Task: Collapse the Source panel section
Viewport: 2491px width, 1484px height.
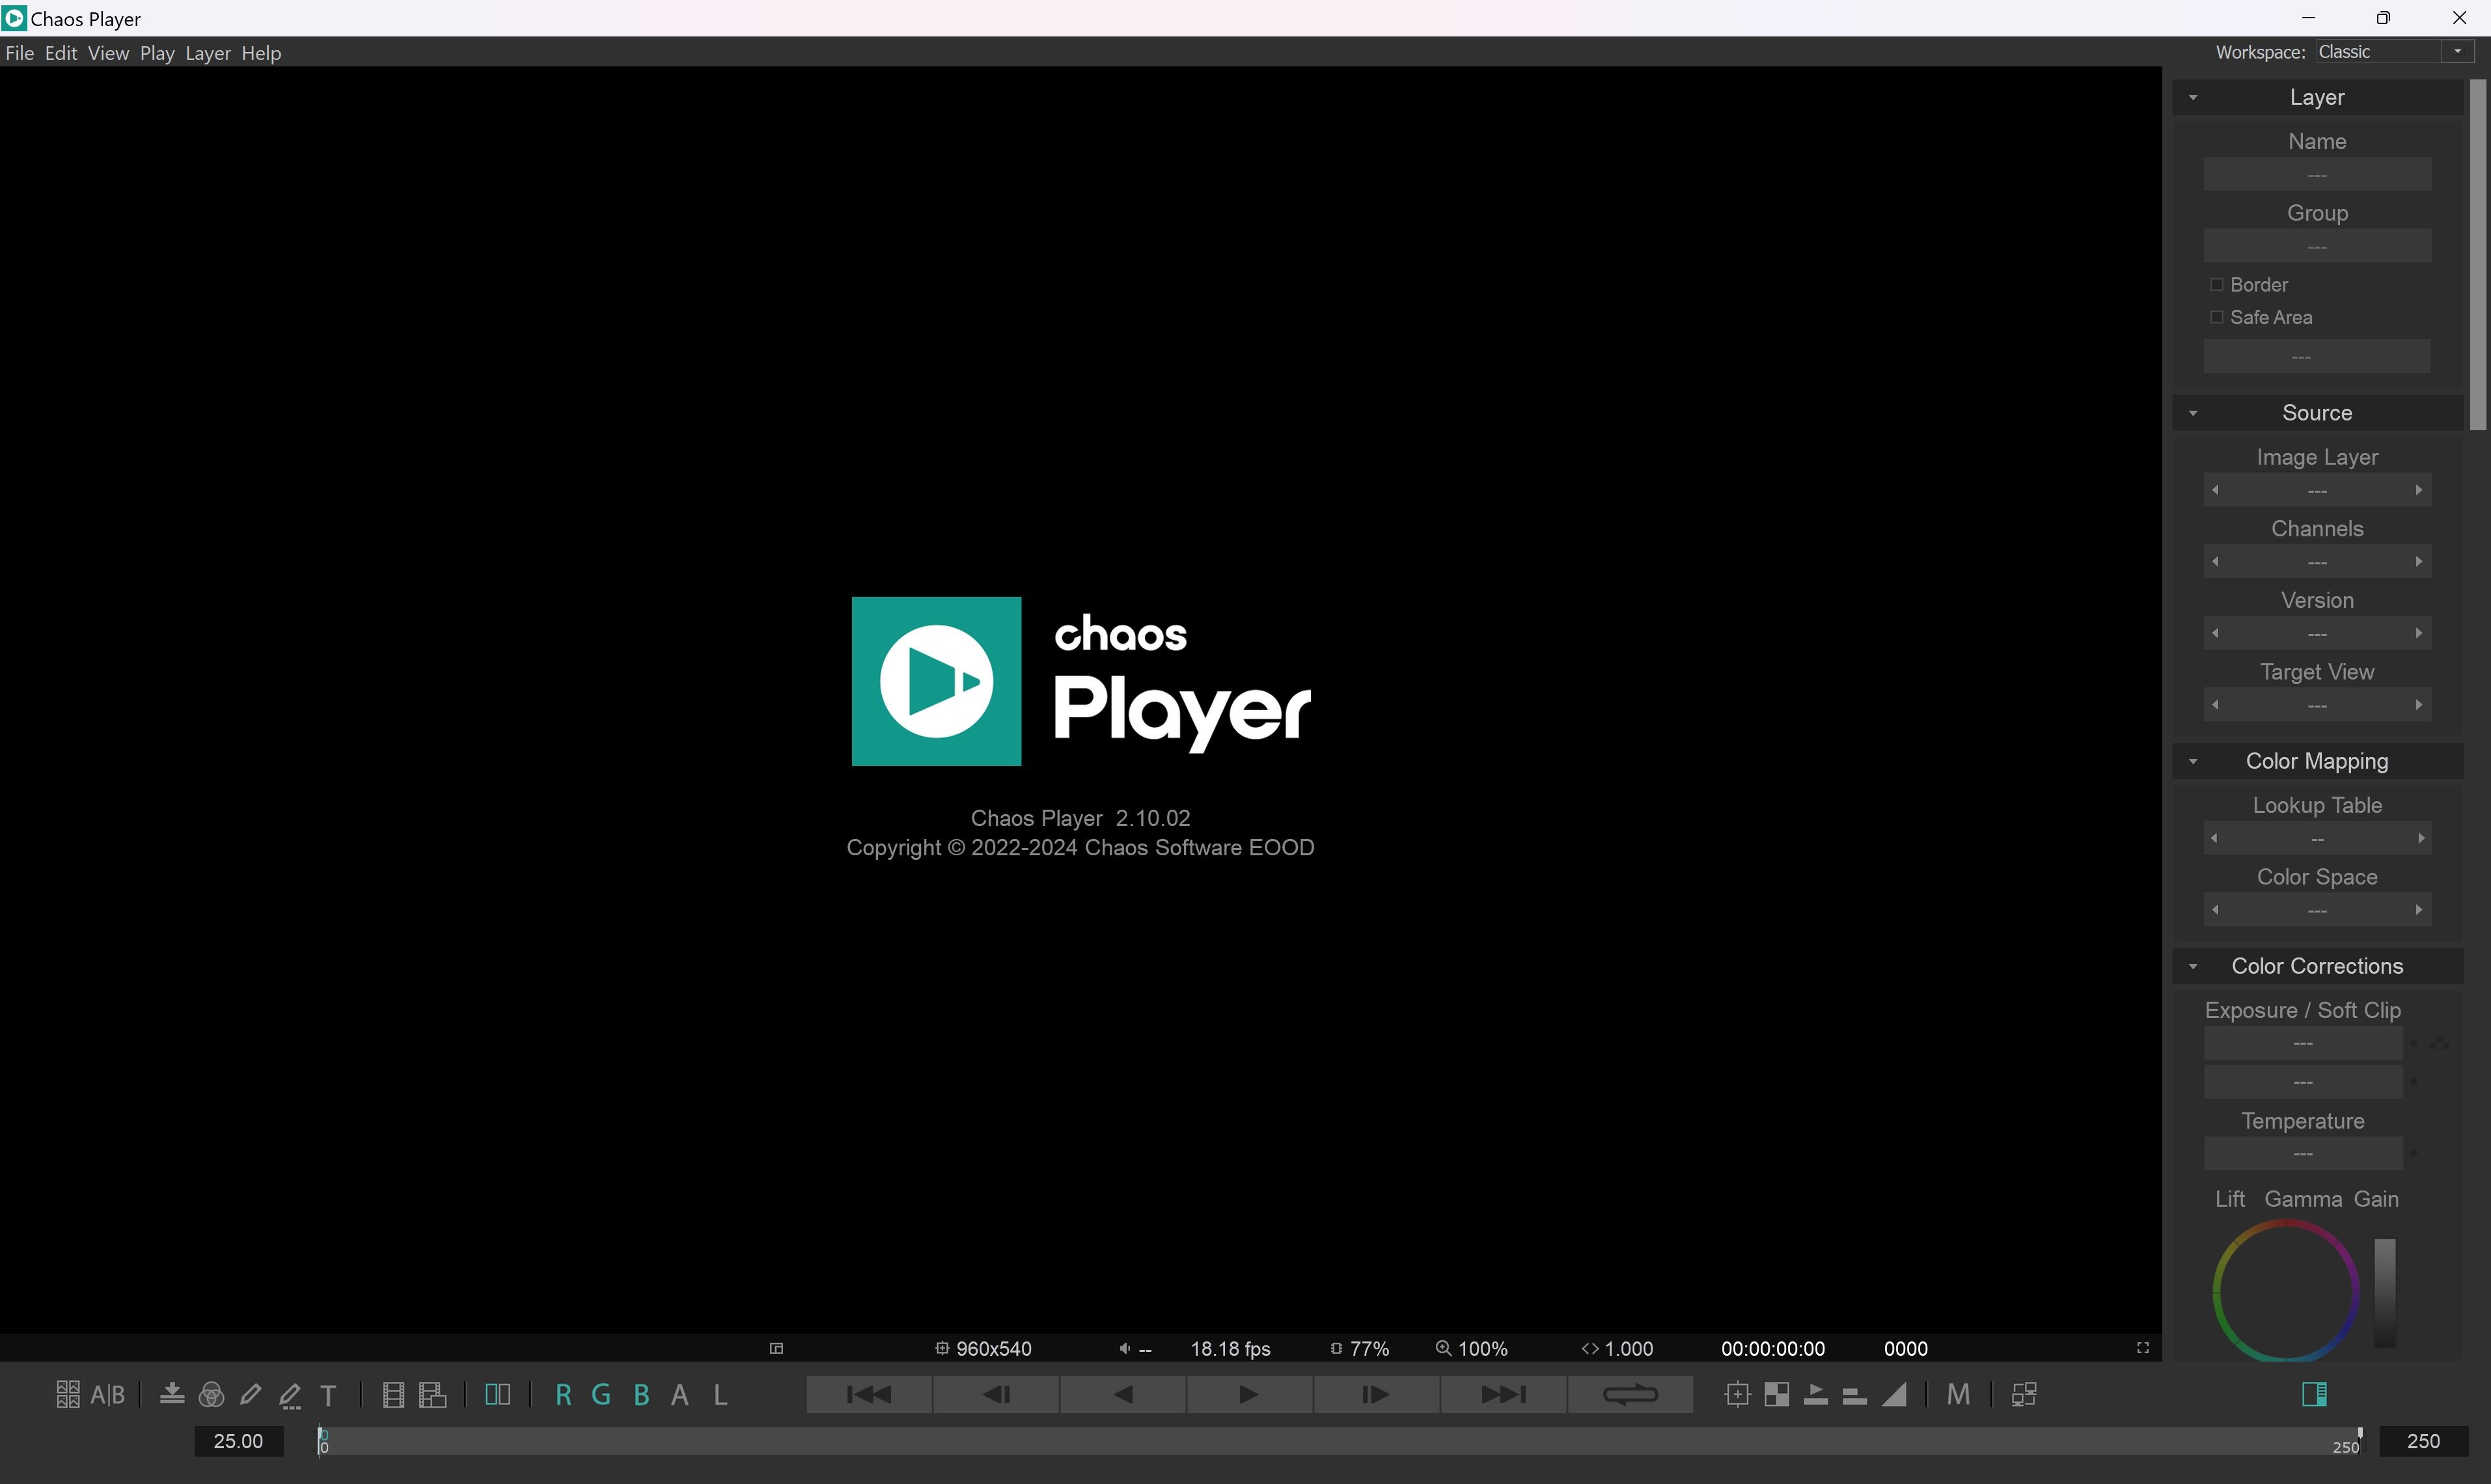Action: [2193, 413]
